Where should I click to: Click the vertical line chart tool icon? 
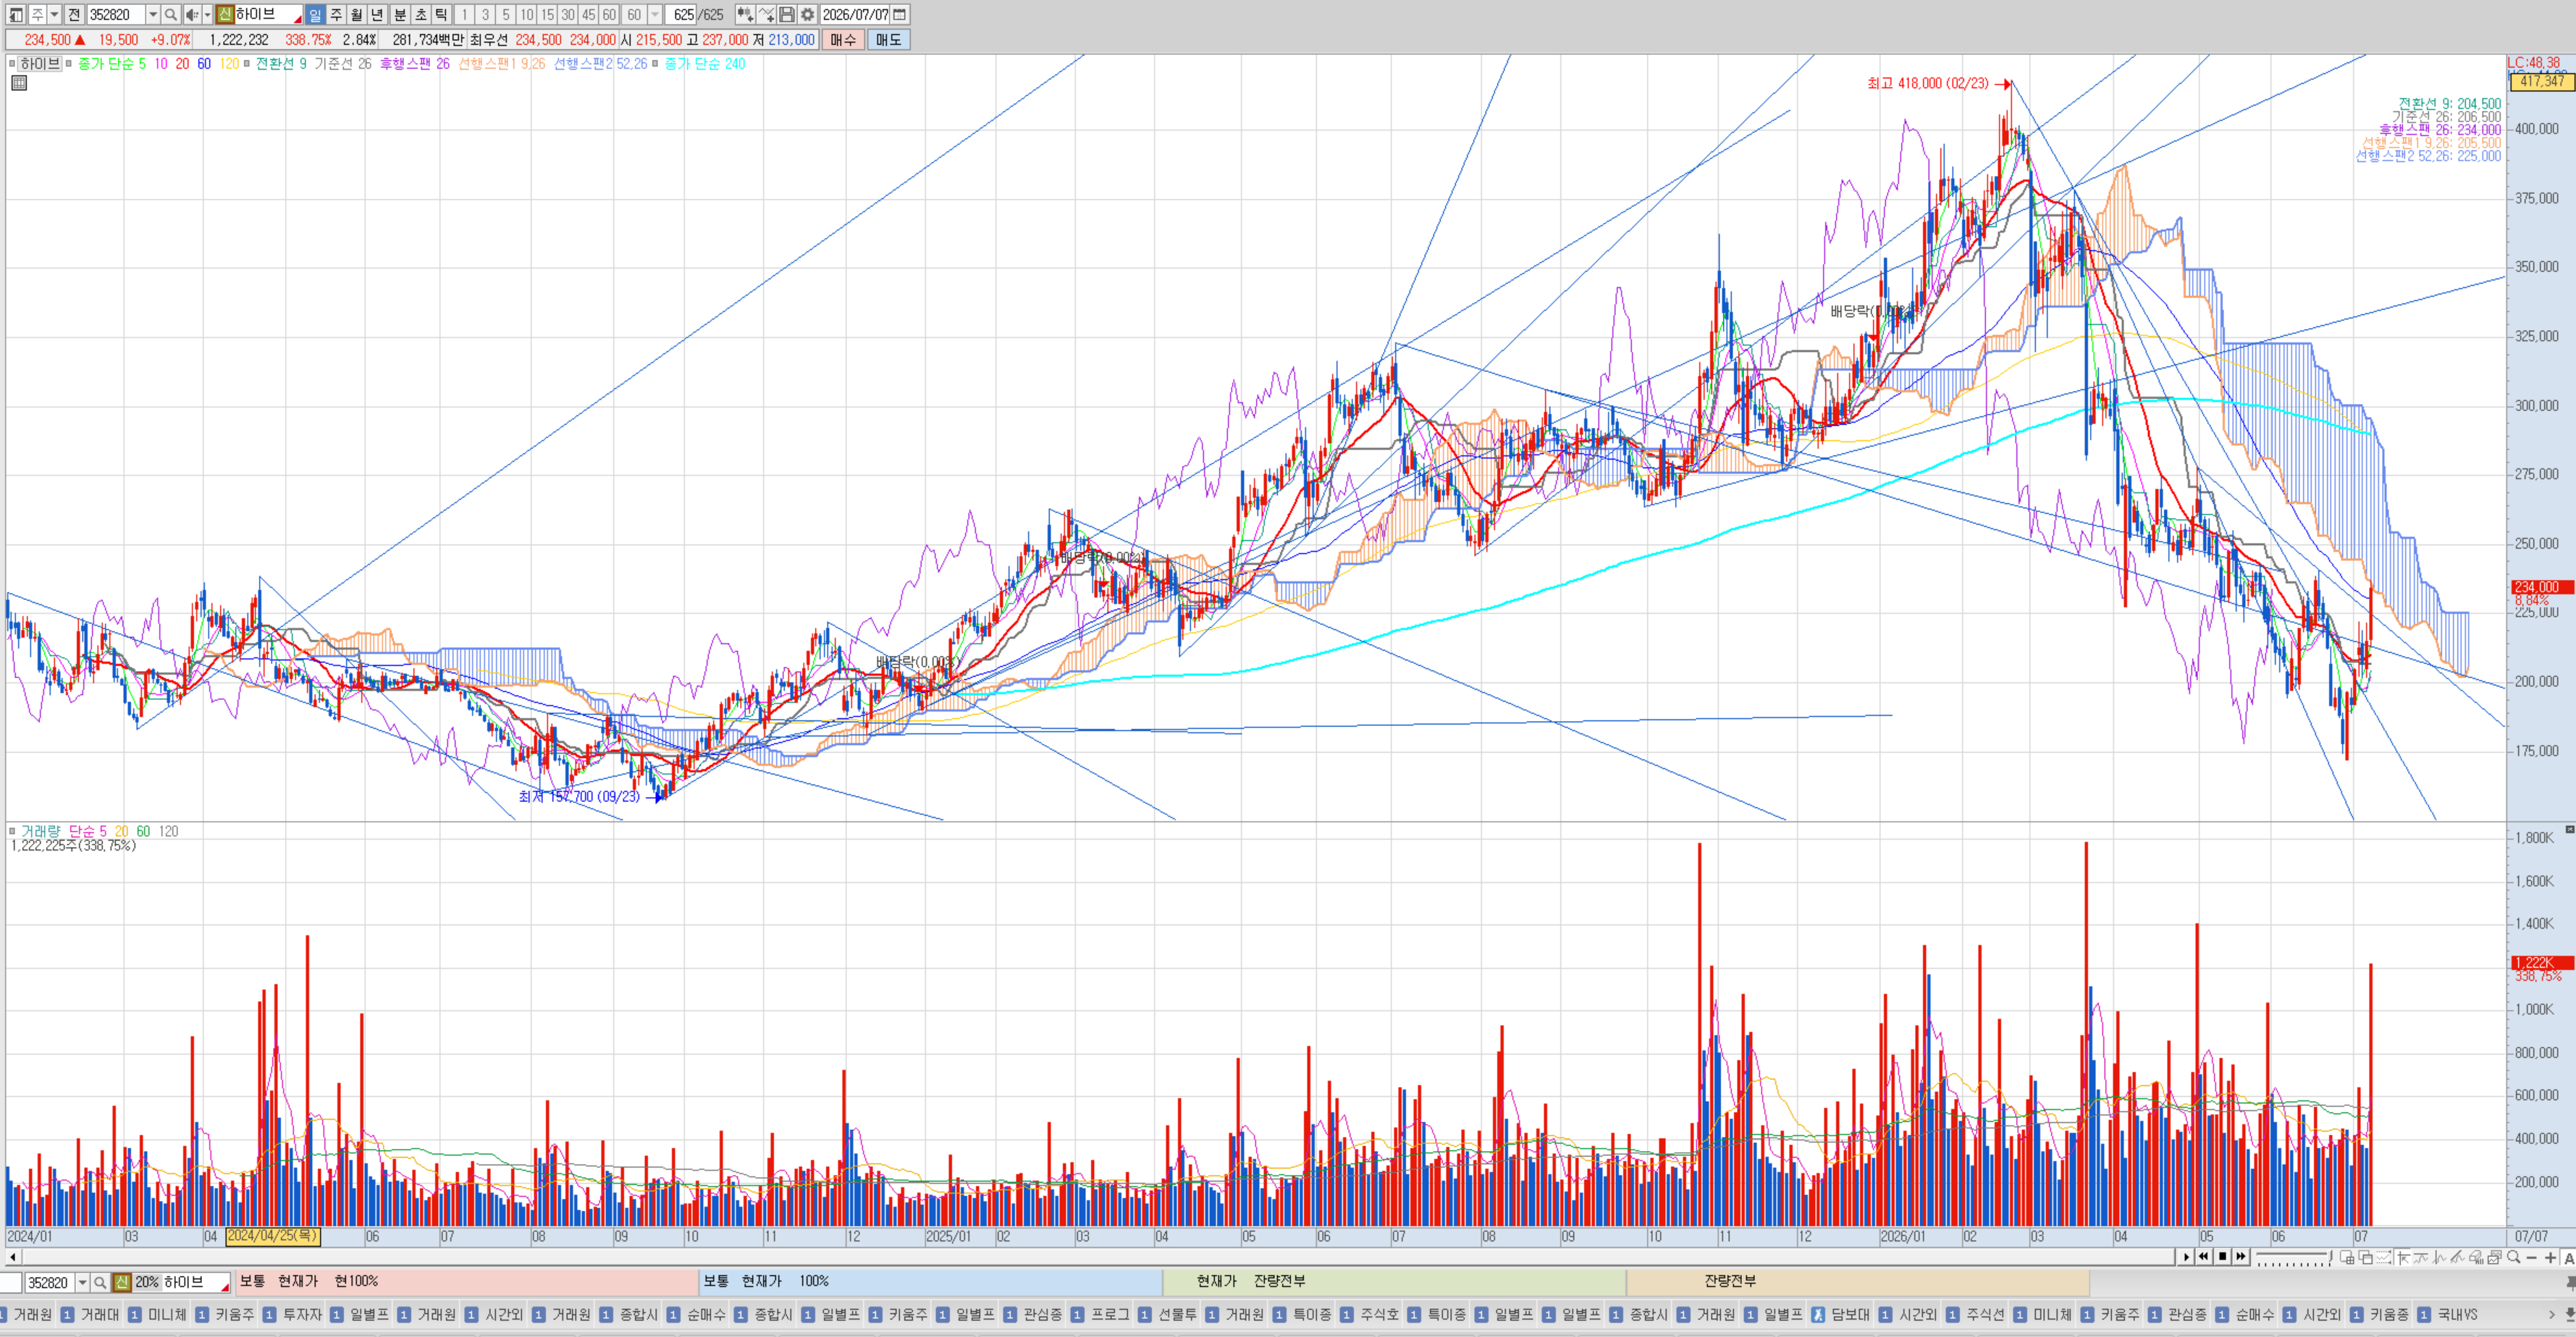tap(2440, 1257)
